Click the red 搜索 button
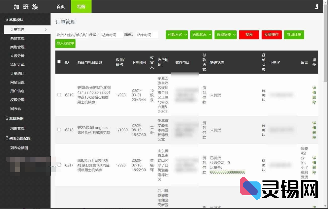Image resolution: width=328 pixels, height=209 pixels. [249, 35]
